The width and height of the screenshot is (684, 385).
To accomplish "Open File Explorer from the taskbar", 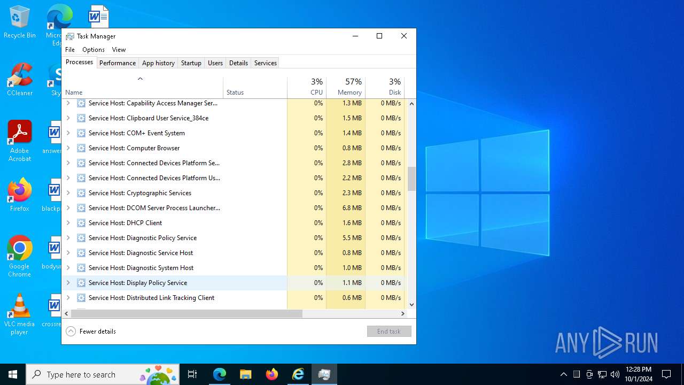I will pos(245,374).
